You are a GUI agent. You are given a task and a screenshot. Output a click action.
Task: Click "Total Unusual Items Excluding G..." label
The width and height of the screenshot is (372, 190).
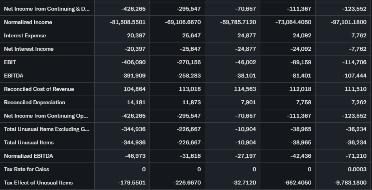pyautogui.click(x=47, y=129)
